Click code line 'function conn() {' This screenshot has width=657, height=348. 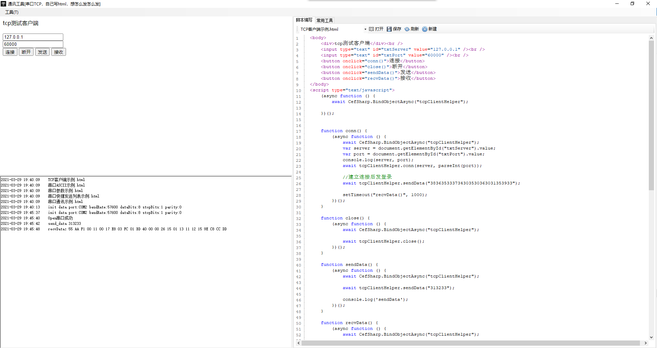(x=344, y=131)
